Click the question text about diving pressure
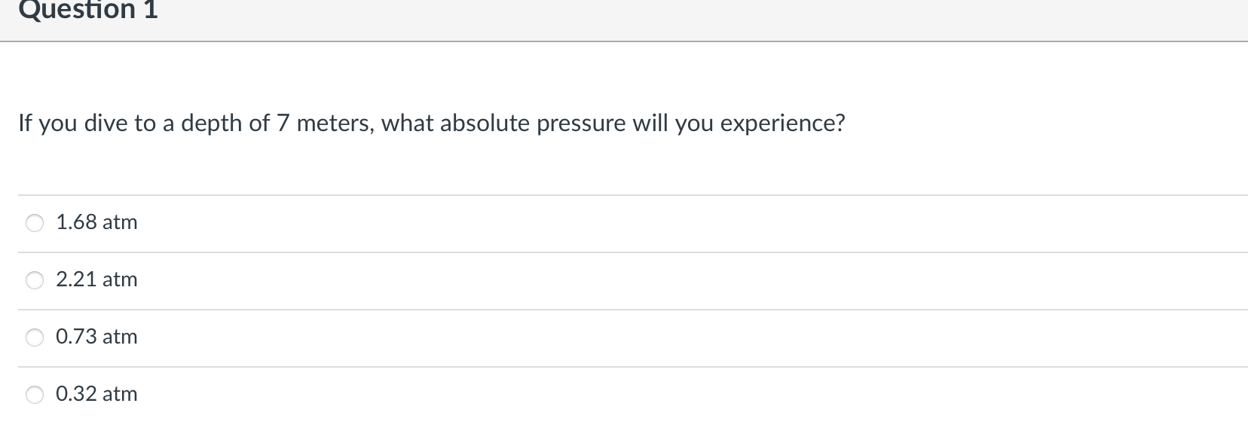 coord(431,123)
